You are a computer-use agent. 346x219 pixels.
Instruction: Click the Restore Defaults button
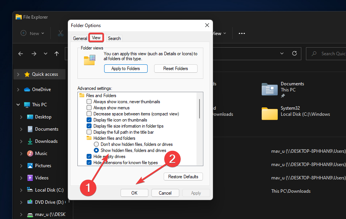183,177
